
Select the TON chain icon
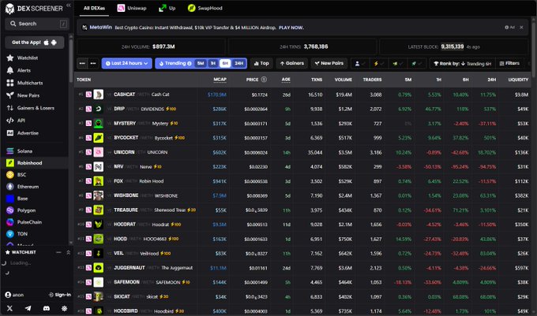click(x=10, y=234)
